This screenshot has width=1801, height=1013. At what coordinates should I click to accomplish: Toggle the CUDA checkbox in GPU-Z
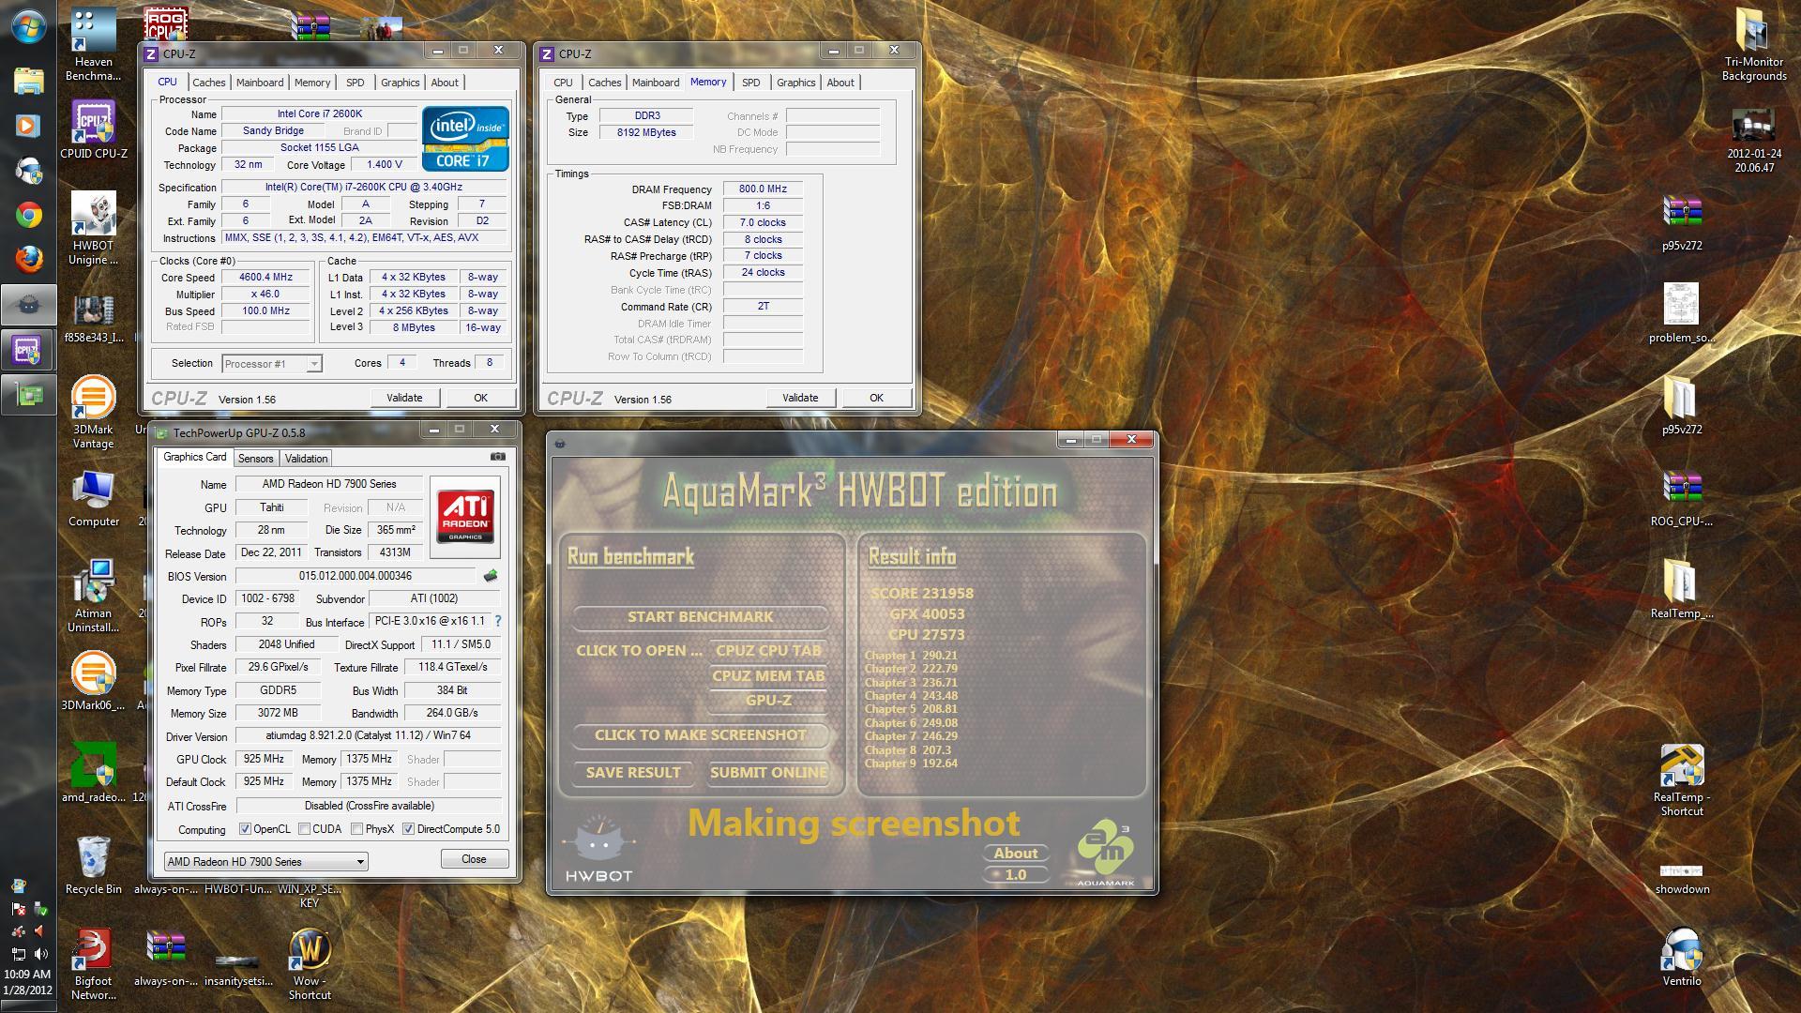[x=304, y=829]
